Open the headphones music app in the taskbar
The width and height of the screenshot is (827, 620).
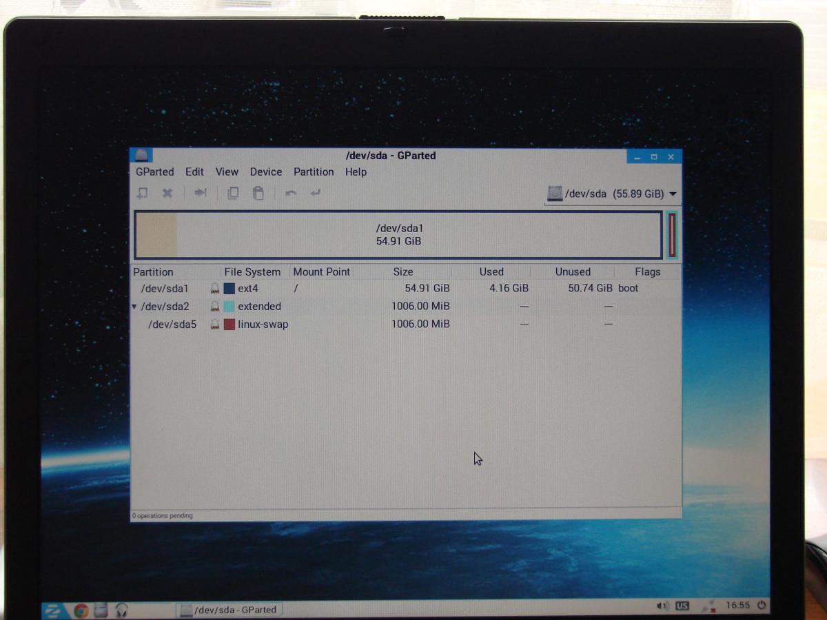coord(122,610)
